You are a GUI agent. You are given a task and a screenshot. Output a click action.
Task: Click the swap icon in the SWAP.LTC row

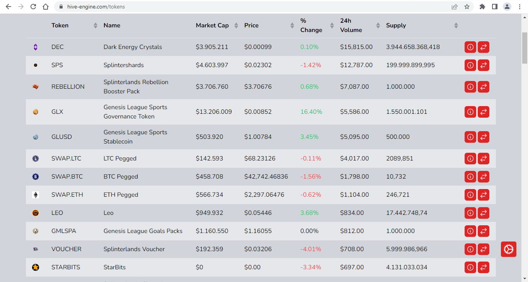[x=484, y=159]
